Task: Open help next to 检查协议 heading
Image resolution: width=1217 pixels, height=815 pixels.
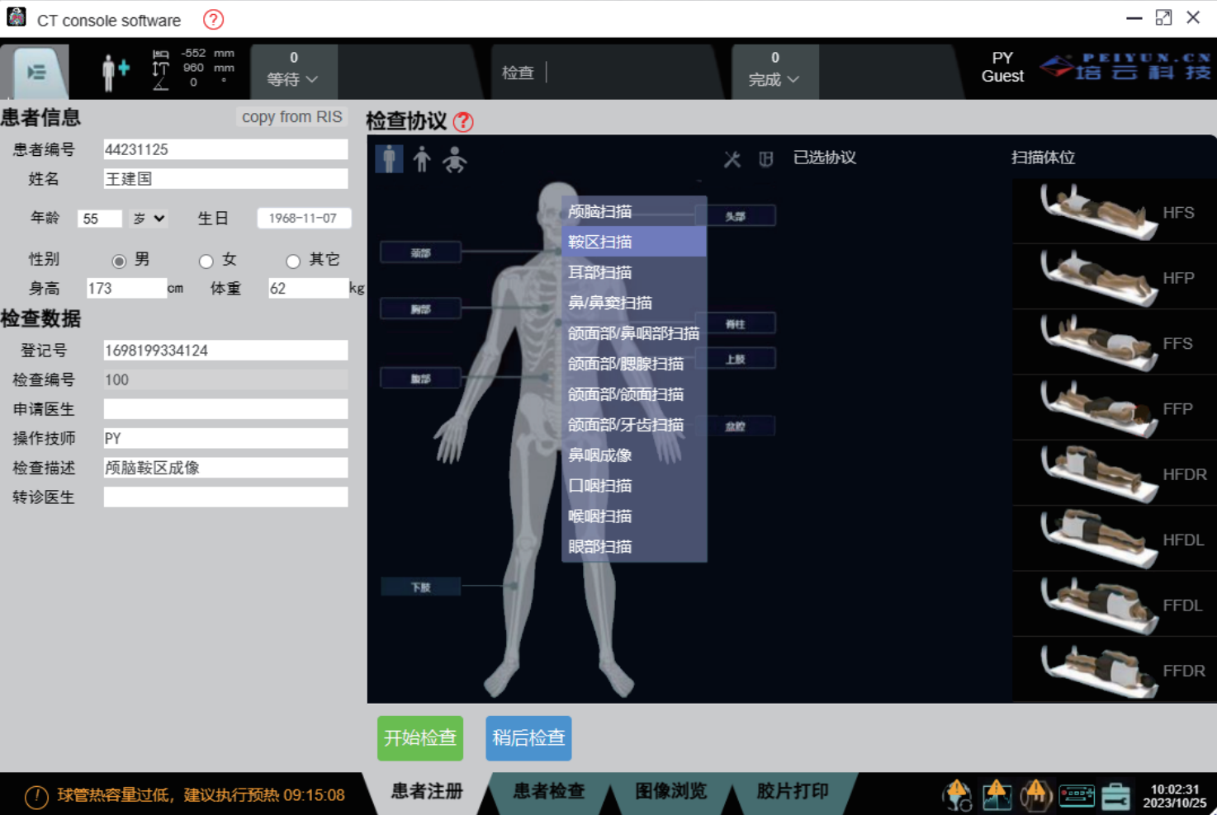Action: point(463,122)
